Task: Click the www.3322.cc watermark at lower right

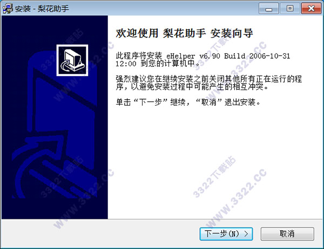Action: [235, 198]
